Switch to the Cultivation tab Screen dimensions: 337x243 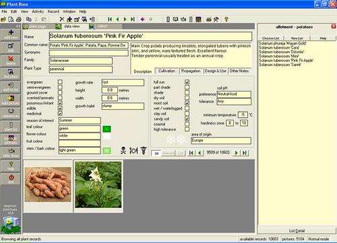(x=166, y=71)
